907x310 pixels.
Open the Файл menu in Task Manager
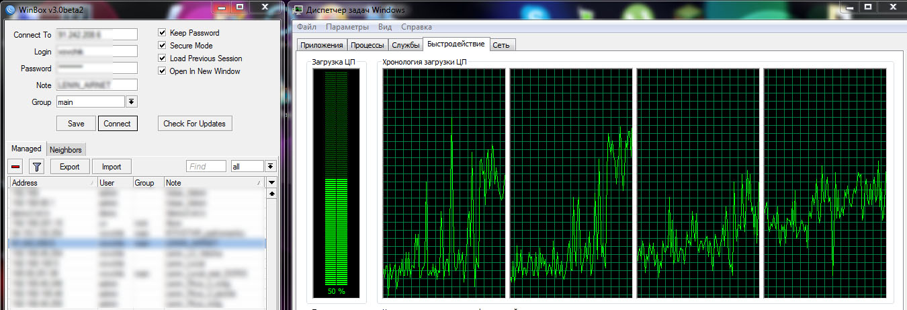click(x=306, y=28)
